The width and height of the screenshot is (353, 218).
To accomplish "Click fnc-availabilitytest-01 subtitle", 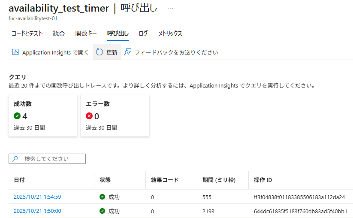I will (33, 18).
